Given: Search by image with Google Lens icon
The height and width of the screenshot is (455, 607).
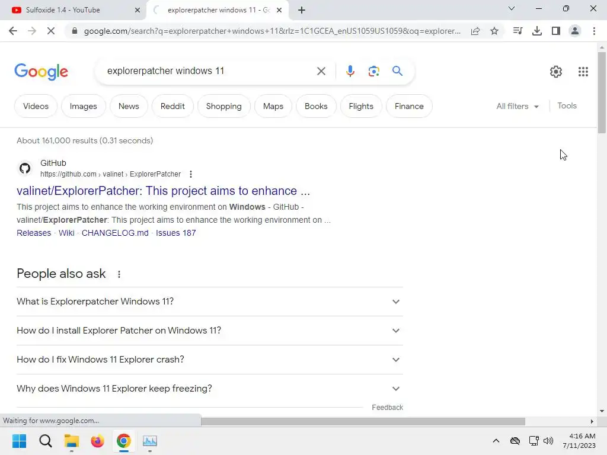Looking at the screenshot, I should [x=373, y=71].
